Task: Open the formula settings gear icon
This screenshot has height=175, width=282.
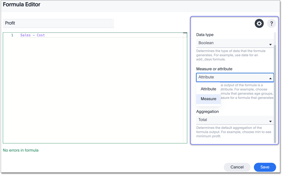Action: point(259,23)
